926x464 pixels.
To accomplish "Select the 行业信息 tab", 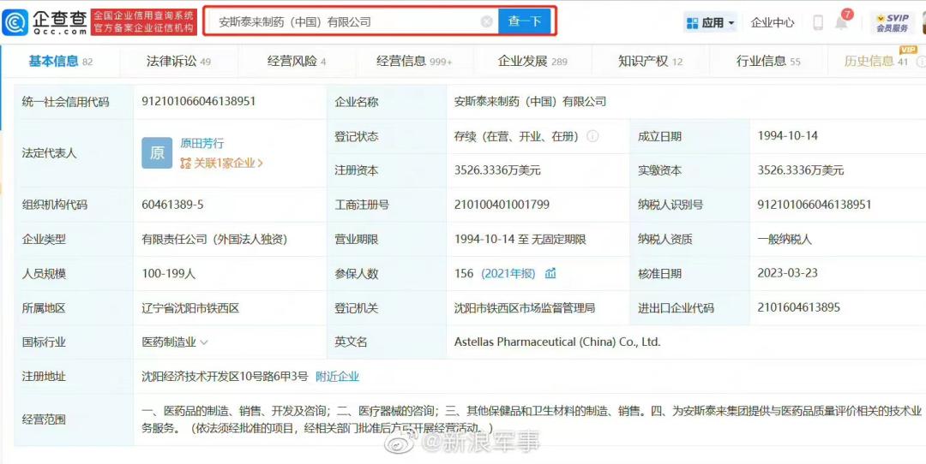I will [x=768, y=61].
